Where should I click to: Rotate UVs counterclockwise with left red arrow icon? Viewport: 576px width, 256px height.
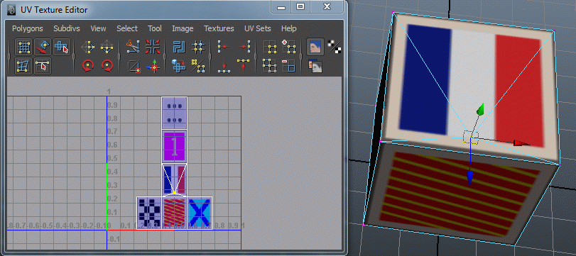click(x=88, y=66)
